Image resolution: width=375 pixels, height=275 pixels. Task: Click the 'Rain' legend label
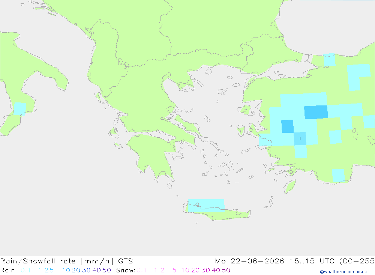click(x=7, y=270)
